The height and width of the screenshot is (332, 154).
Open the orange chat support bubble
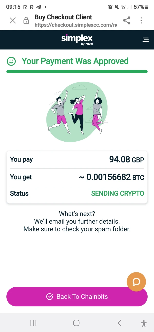point(136,282)
